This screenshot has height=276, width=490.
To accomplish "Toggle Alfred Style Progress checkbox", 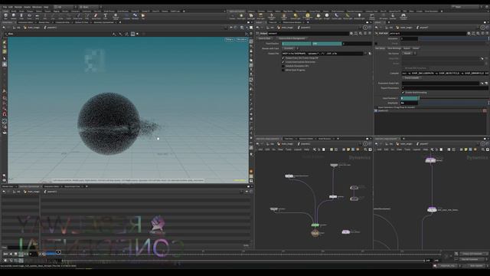I will coord(283,70).
